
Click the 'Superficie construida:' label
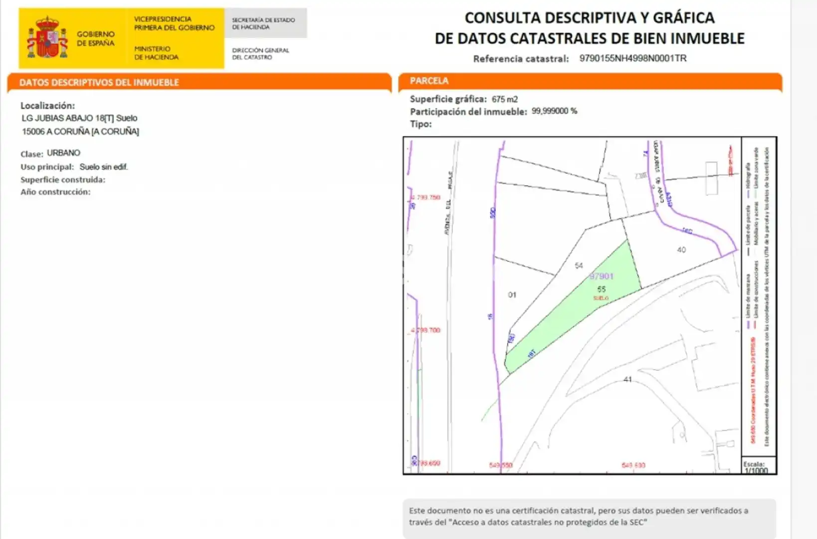63,180
